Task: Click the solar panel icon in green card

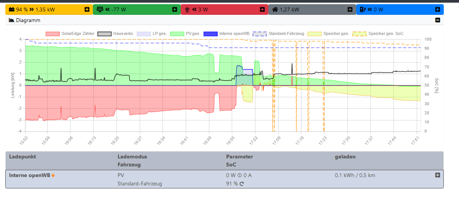Action: (100, 9)
